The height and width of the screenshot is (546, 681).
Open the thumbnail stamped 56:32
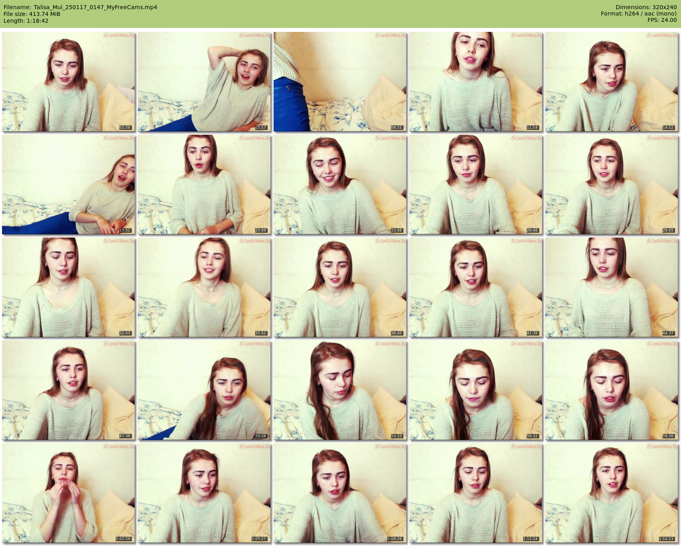(x=476, y=390)
